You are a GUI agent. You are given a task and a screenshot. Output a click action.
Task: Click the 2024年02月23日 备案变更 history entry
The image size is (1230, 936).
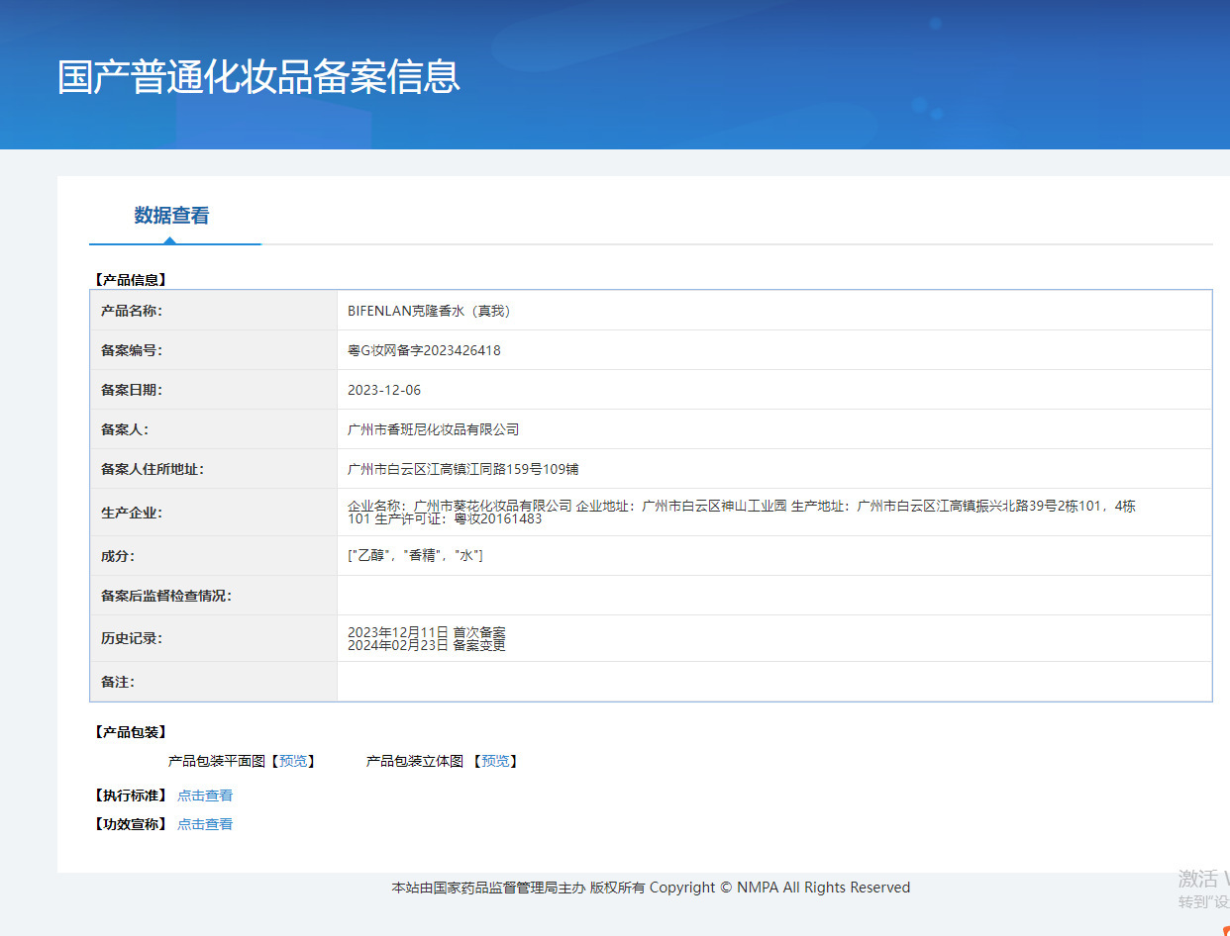coord(427,645)
